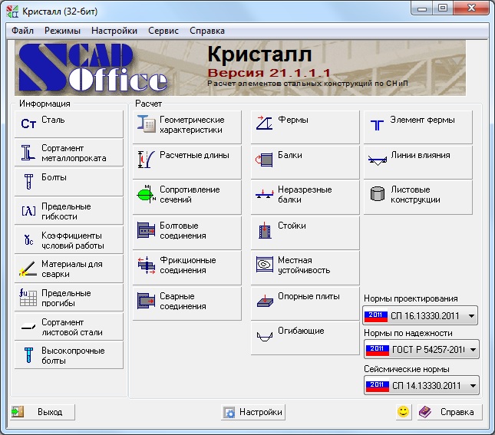Click the Фермы truss icon

264,123
